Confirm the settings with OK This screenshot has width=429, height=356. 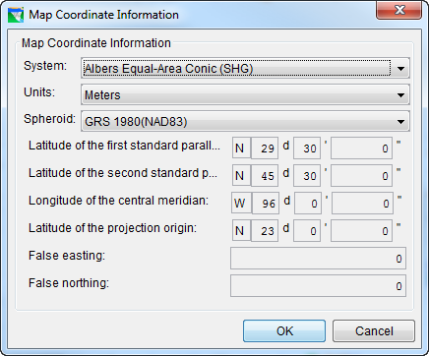[284, 331]
